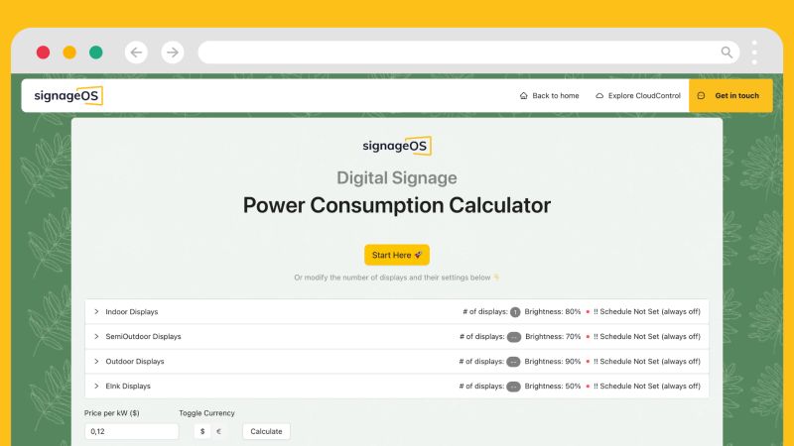Switch currency to euro
Viewport: 794px width, 446px height.
[x=219, y=431]
